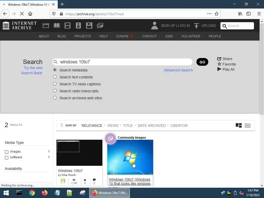Open the About menu item
This screenshot has height=198, width=264.
click(44, 36)
